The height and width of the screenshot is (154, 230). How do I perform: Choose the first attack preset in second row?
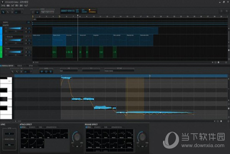click(x=25, y=144)
